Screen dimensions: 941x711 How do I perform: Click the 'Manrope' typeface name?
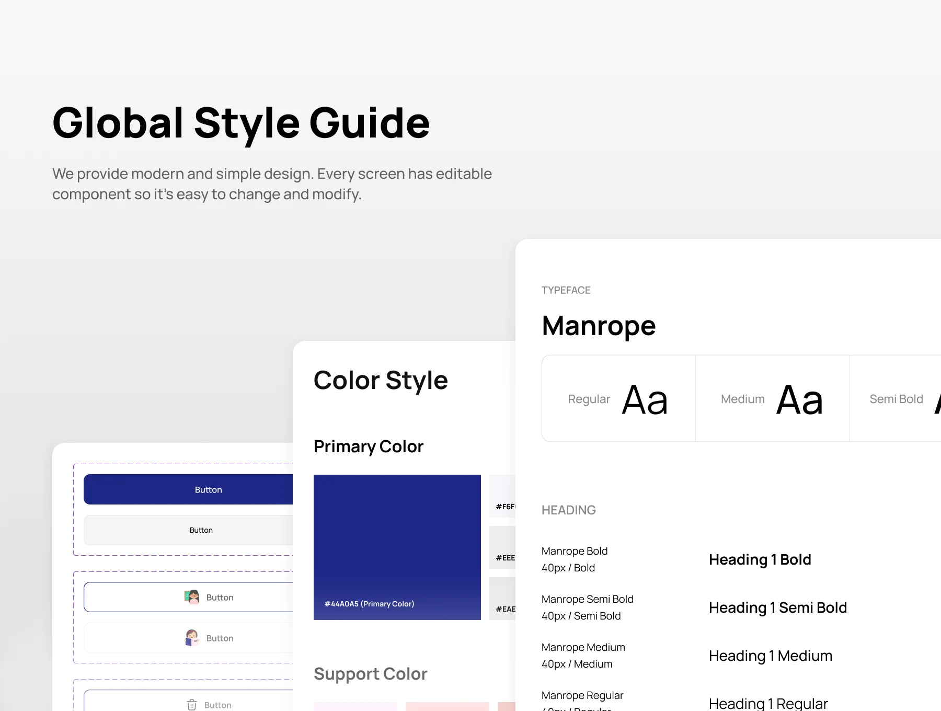click(599, 326)
